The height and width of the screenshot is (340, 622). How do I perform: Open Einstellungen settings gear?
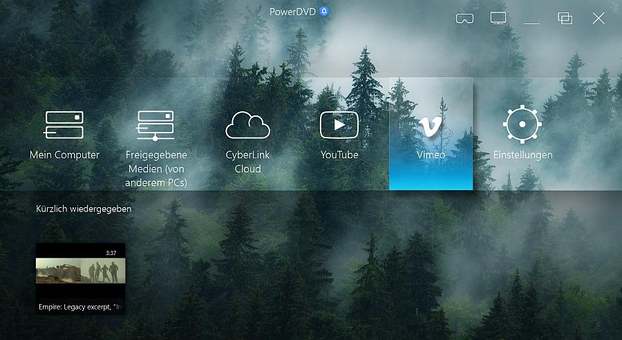coord(522,124)
